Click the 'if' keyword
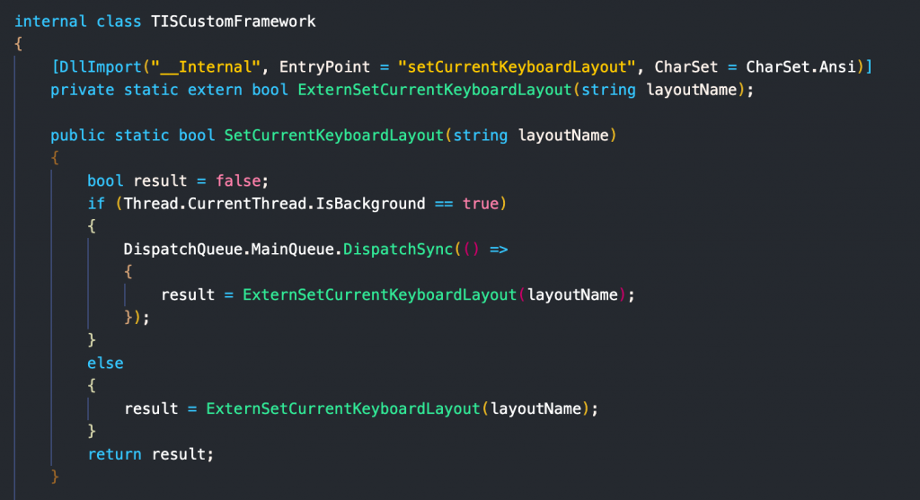 [96, 204]
